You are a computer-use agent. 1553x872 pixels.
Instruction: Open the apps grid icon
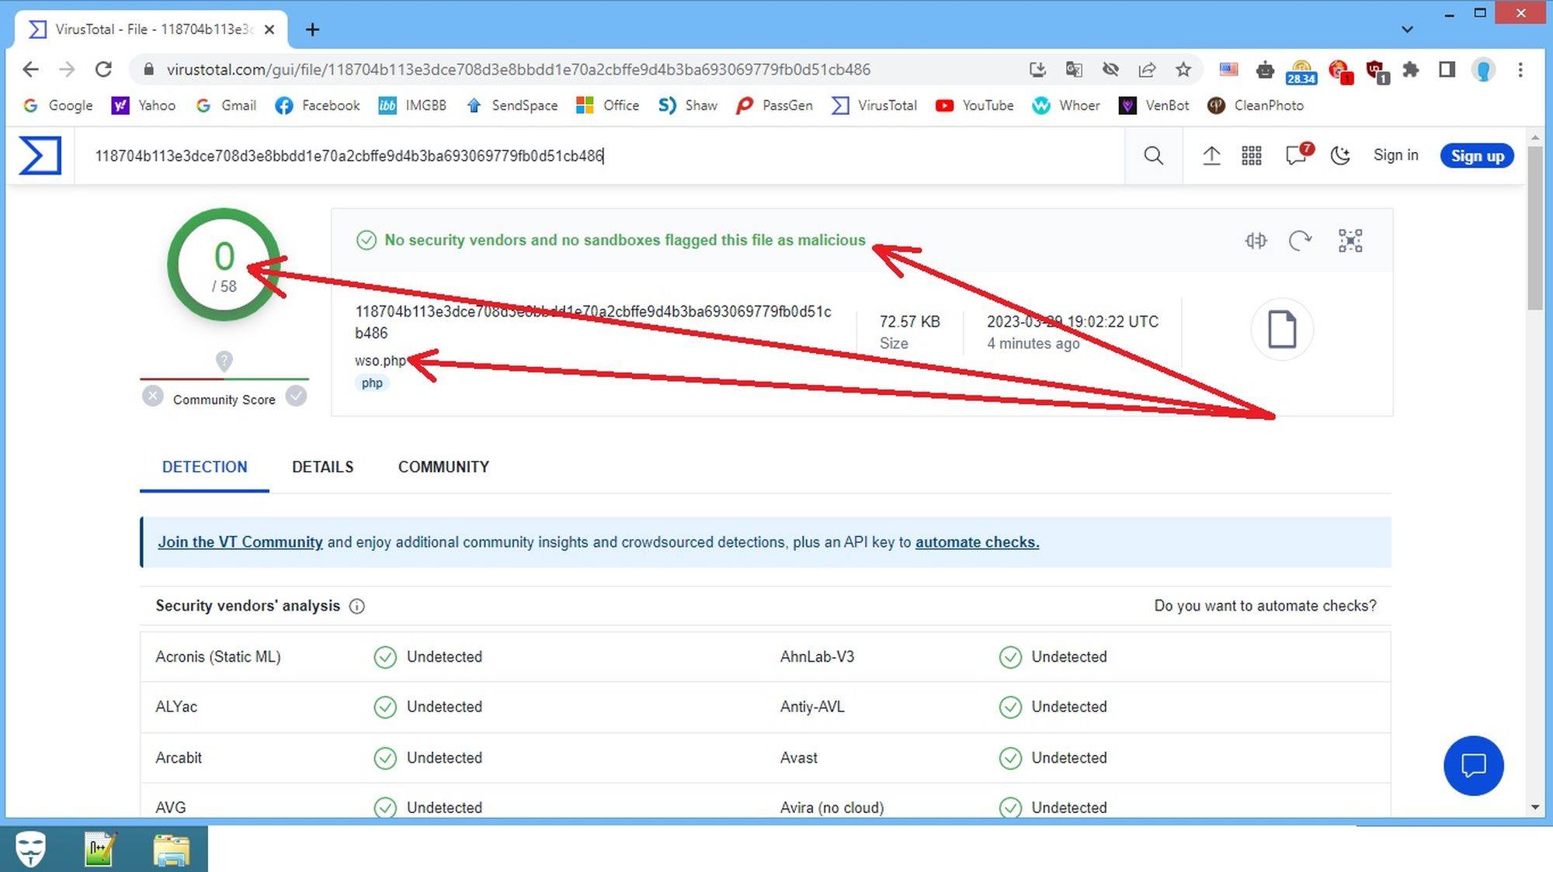coord(1252,156)
